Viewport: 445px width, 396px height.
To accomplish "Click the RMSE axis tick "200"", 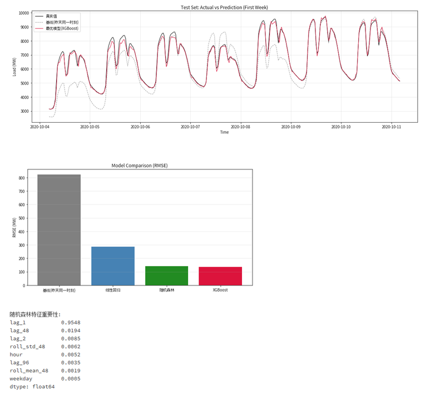I will pos(22,258).
